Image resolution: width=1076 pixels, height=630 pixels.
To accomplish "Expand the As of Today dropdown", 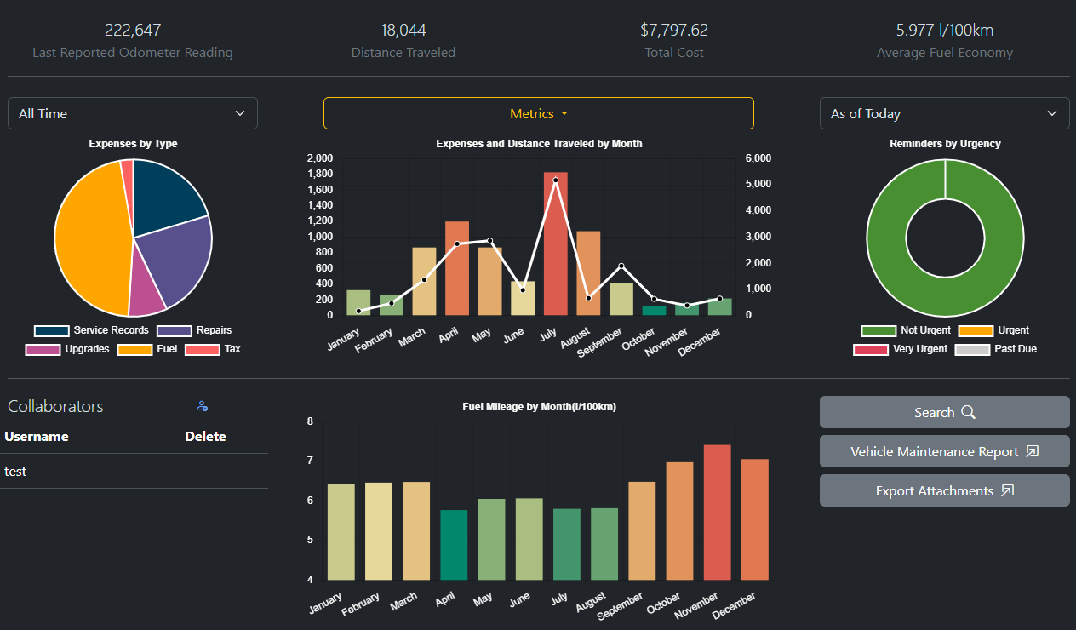I will click(944, 113).
